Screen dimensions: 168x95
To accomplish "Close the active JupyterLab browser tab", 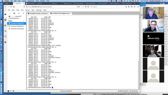I will tap(23, 3).
